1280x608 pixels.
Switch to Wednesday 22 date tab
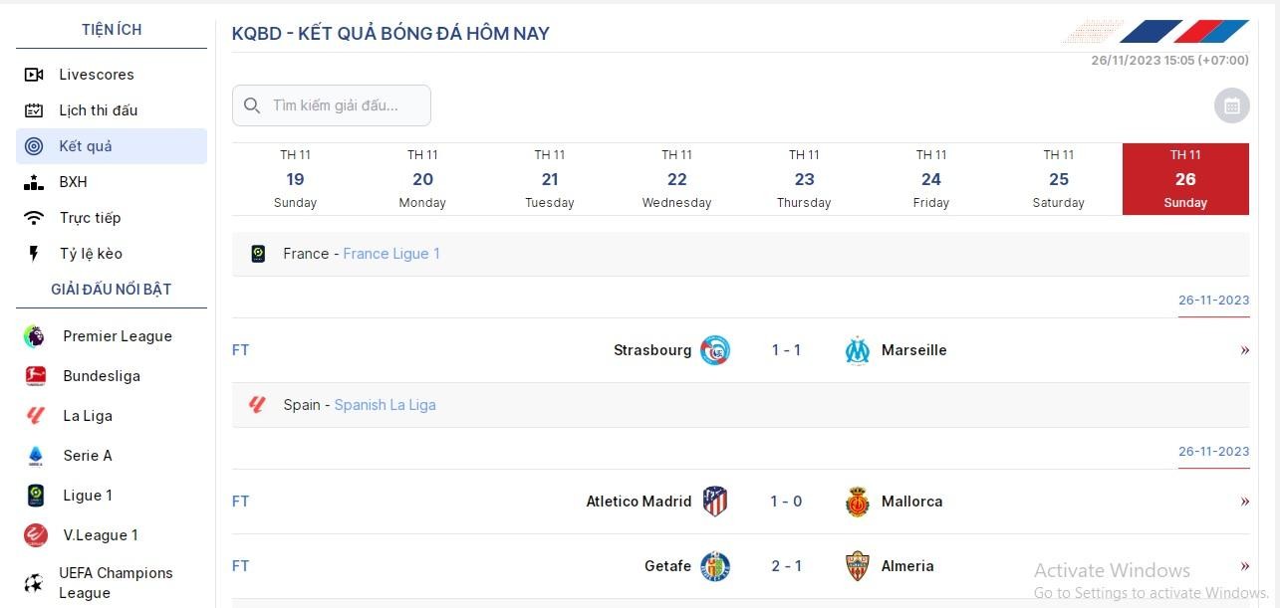676,179
